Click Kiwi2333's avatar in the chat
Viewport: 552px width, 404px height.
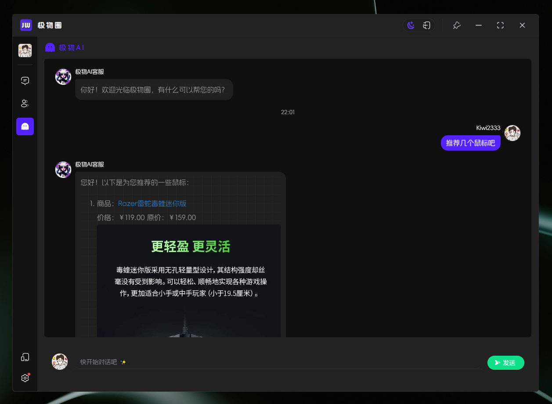coord(512,133)
